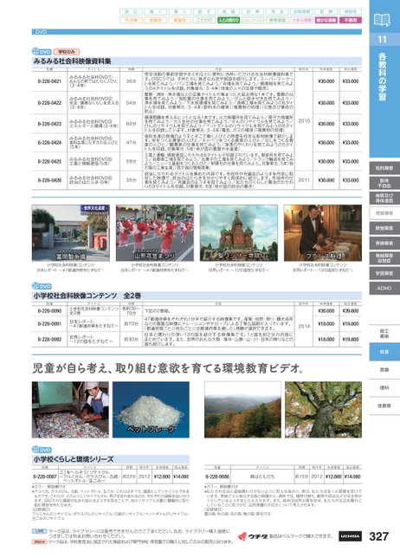This screenshot has width=400, height=558.
Task: Click the DVD icon above 小学校社会科映像コンテンツ
Action: point(42,286)
